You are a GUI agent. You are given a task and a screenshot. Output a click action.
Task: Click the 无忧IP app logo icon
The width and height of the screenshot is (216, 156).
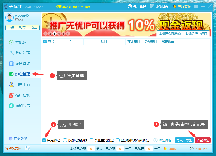pyautogui.click(x=6, y=7)
